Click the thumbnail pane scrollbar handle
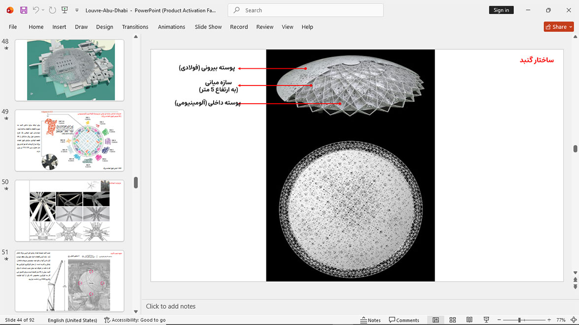The image size is (579, 325). click(136, 182)
